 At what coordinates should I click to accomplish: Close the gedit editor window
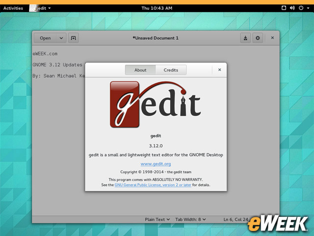[x=272, y=38]
